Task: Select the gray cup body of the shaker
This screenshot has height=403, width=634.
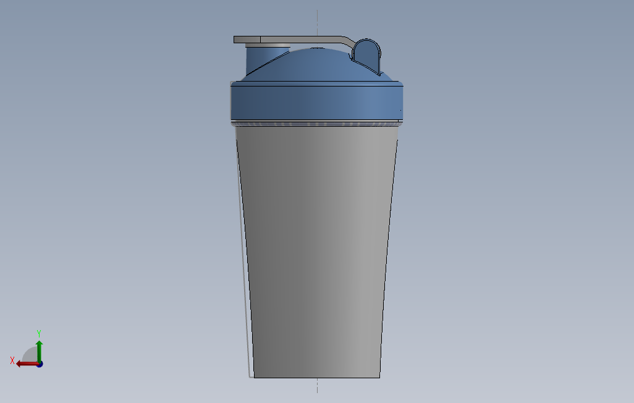Action: pyautogui.click(x=316, y=252)
